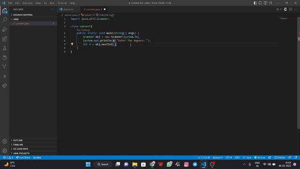
Task: Collapse the JAVA folder section
Action: [x=33, y=19]
